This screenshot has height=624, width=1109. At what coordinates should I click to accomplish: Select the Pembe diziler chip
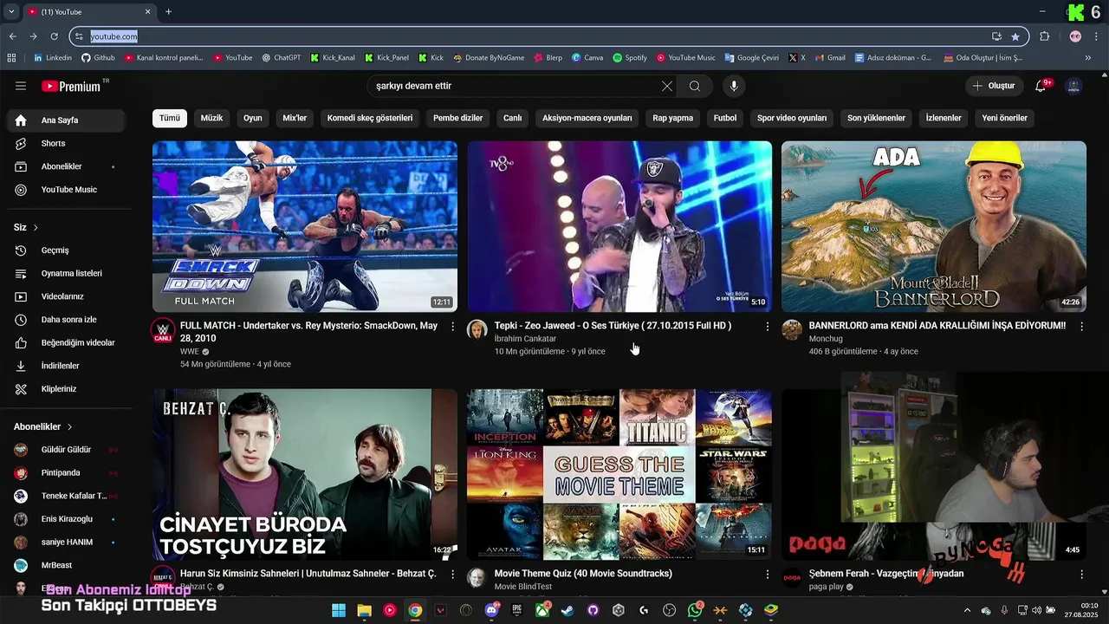tap(458, 118)
